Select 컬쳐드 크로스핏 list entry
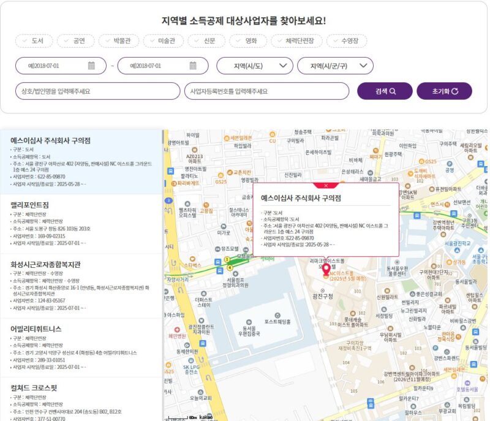 [81, 400]
